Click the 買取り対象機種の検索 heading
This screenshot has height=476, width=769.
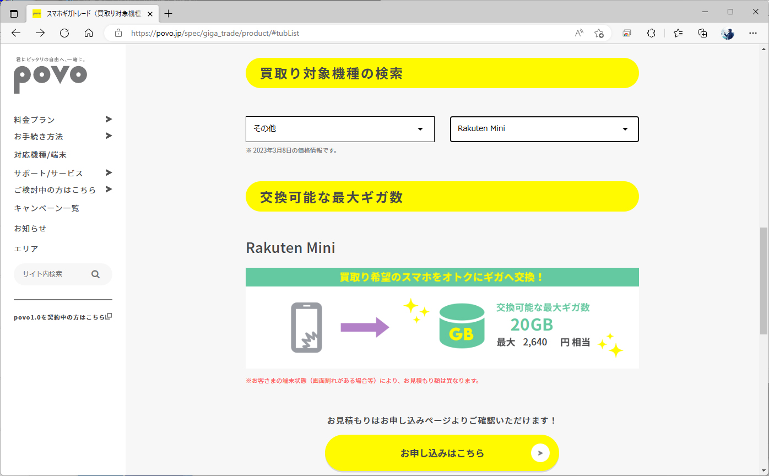tap(331, 73)
